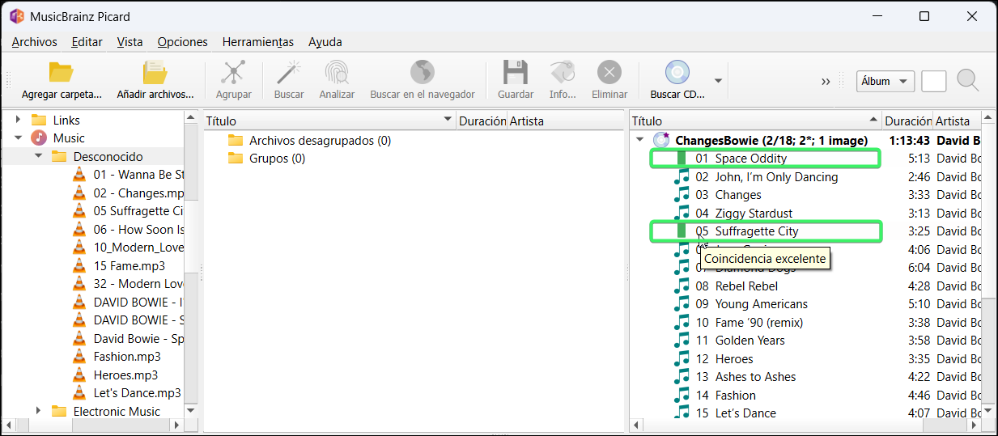Image resolution: width=998 pixels, height=436 pixels.
Task: Expand the Electronic Music folder node
Action: pyautogui.click(x=38, y=411)
